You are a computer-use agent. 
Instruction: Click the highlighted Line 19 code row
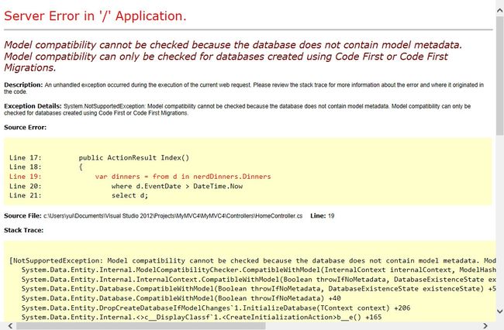point(140,177)
